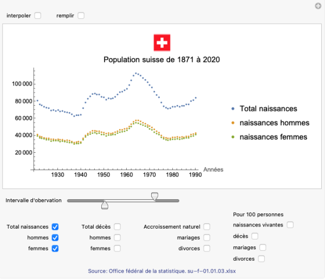Click upper interval slider thumb
Viewport: 325px width, 279px height.
155,196
